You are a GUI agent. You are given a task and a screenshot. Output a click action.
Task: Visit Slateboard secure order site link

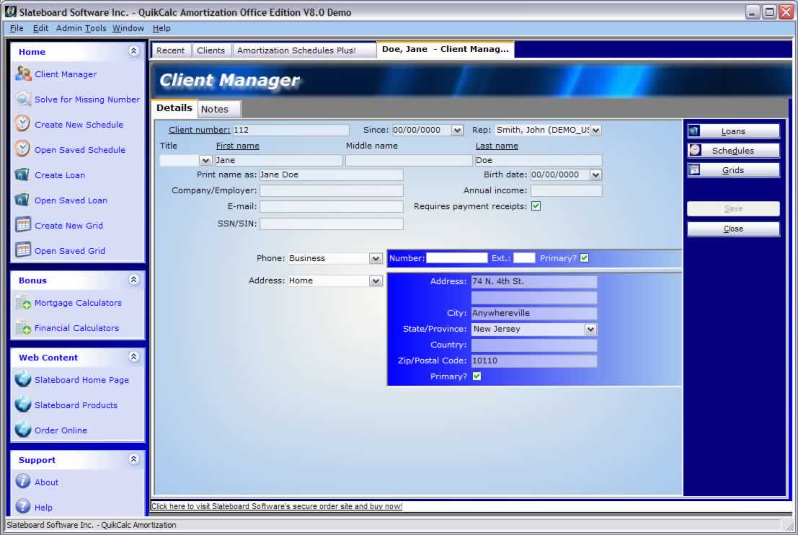point(277,506)
